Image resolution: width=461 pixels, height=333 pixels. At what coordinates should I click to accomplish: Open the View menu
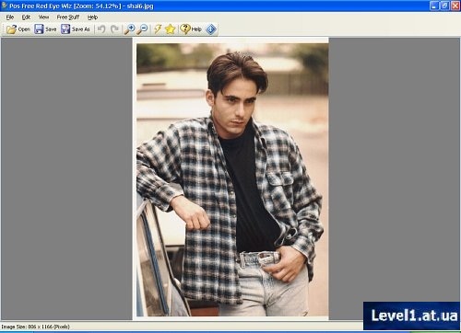coord(43,17)
